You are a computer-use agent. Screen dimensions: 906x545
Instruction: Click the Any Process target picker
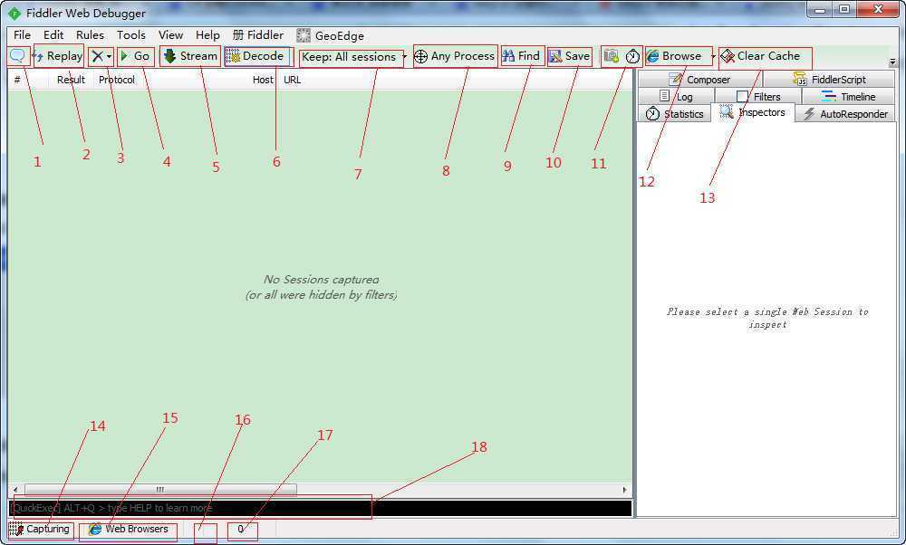pyautogui.click(x=455, y=56)
